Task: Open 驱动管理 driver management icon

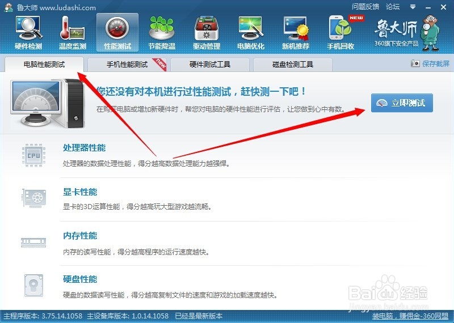Action: tap(207, 33)
